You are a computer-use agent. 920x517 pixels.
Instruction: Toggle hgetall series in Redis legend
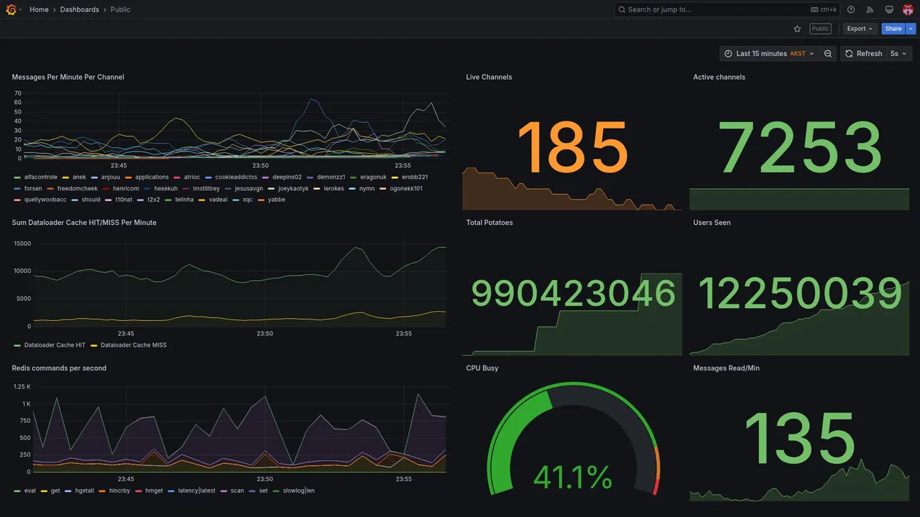point(79,491)
